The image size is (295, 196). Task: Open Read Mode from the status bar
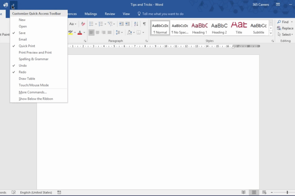[x=243, y=192]
